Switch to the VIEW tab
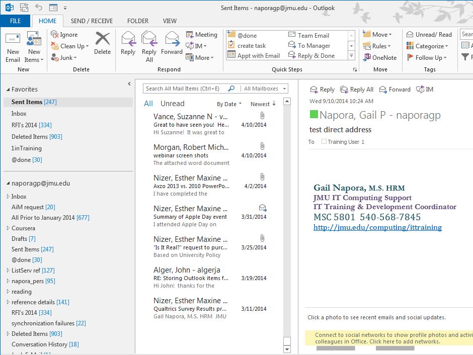 click(x=170, y=21)
